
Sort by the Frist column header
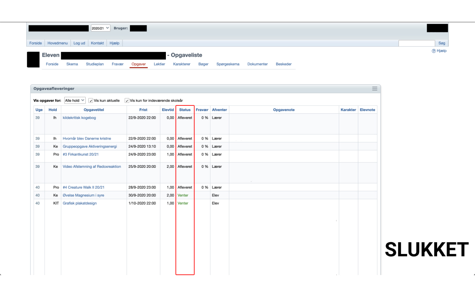143,110
